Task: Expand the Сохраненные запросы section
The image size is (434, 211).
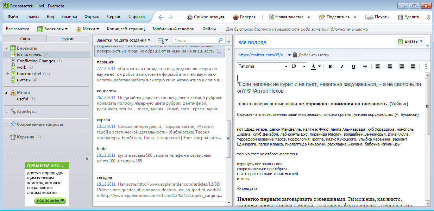Action: 7,124
